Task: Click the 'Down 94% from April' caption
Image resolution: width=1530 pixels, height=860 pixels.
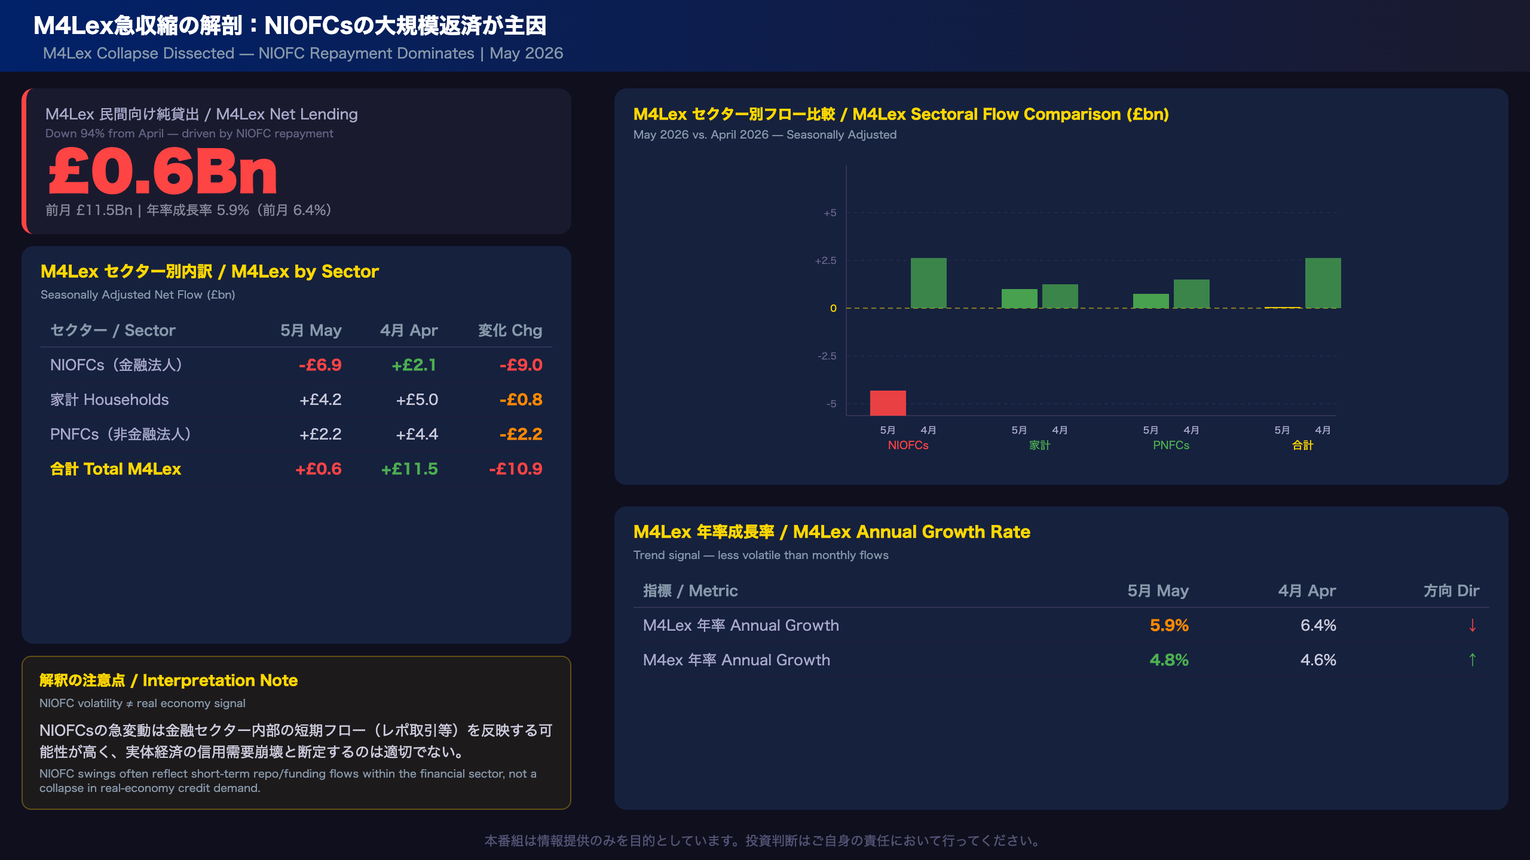Action: tap(189, 133)
